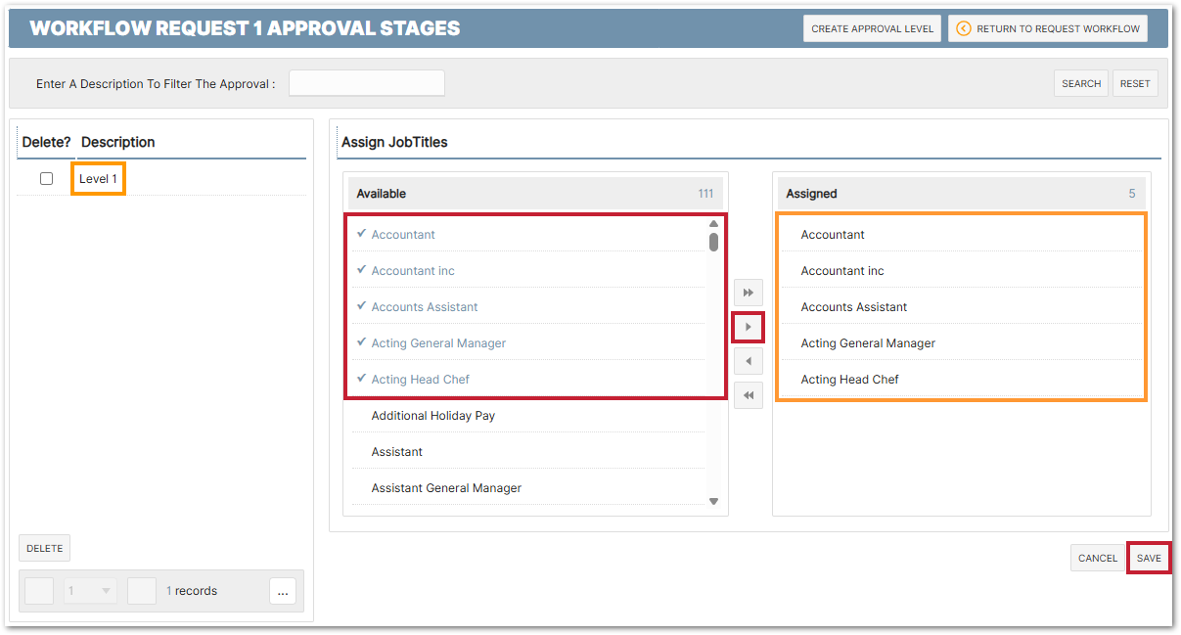Open the page number dropdown in pager

(91, 591)
